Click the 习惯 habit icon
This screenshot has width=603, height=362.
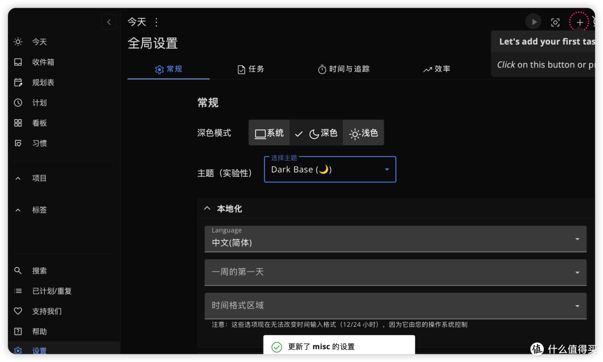click(x=18, y=143)
